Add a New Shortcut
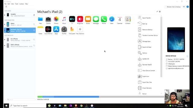193x108 pixels. click(80, 29)
